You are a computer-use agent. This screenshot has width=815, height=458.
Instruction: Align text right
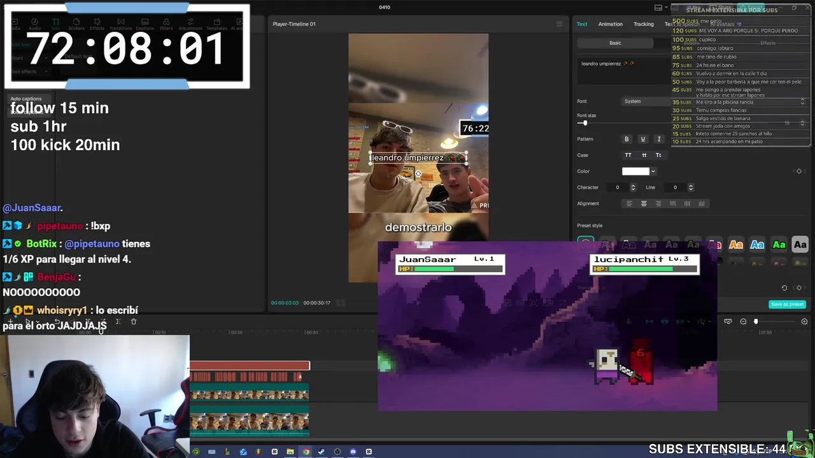(658, 204)
